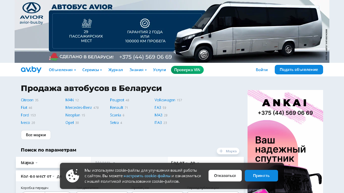The height and width of the screenshot is (193, 344).
Task: Open the Журнал section
Action: [116, 70]
